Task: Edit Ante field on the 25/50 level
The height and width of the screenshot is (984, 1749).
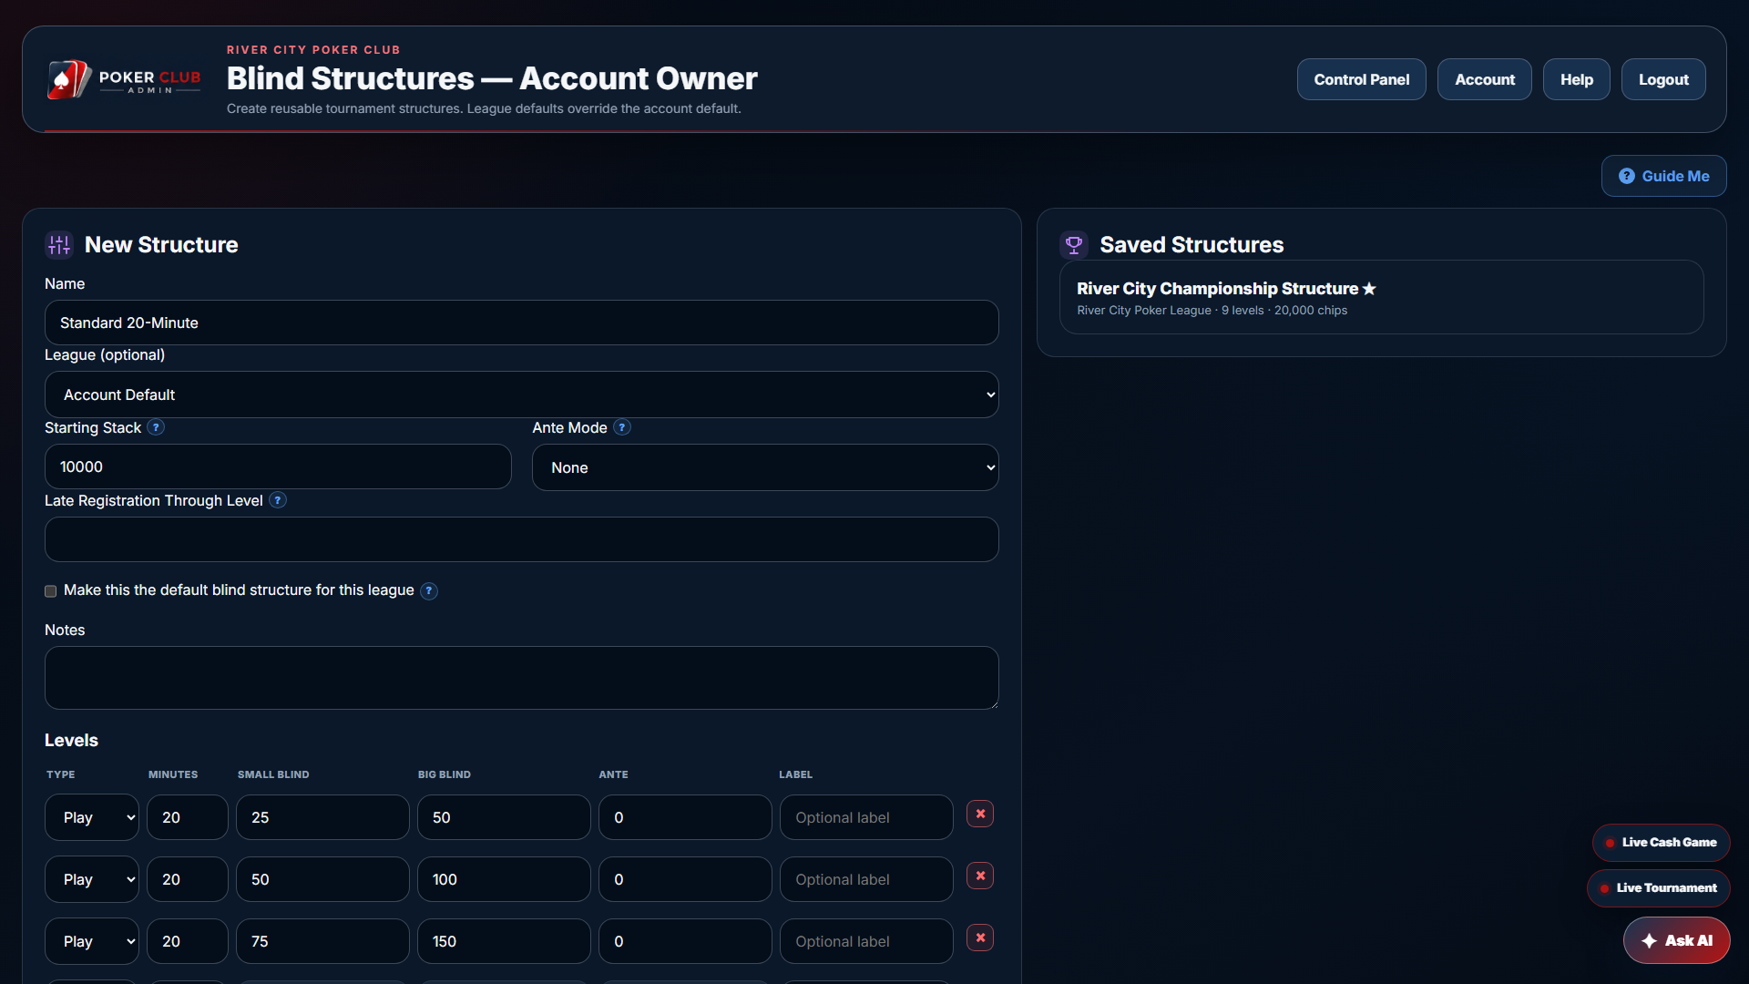Action: click(685, 817)
